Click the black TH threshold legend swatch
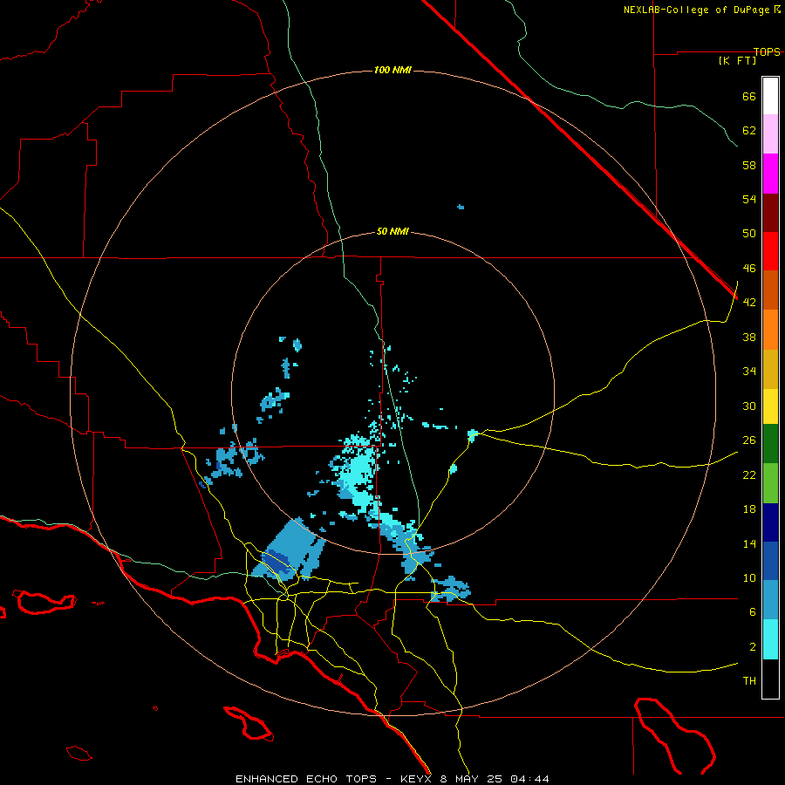 pos(770,679)
